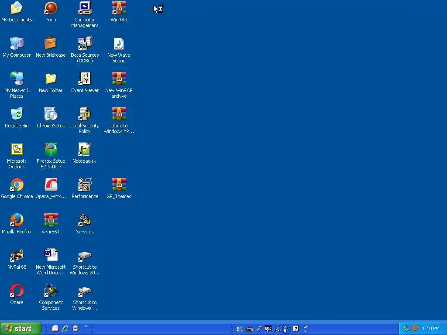The width and height of the screenshot is (447, 335).
Task: Select the Pego shortcut icon
Action: tap(51, 12)
